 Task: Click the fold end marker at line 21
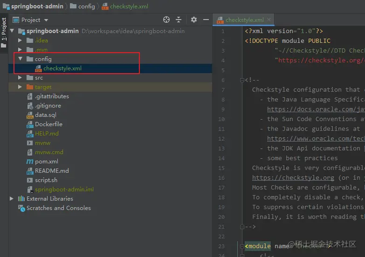(x=242, y=227)
